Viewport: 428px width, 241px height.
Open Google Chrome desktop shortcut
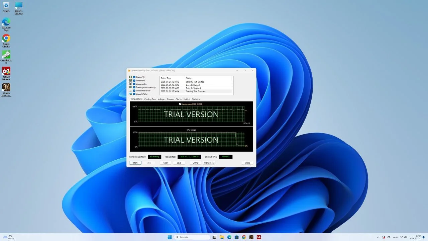[6, 41]
